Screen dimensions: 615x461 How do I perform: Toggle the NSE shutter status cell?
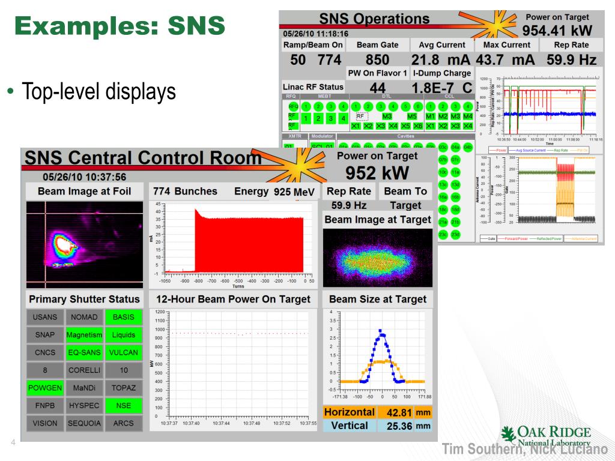pyautogui.click(x=124, y=405)
